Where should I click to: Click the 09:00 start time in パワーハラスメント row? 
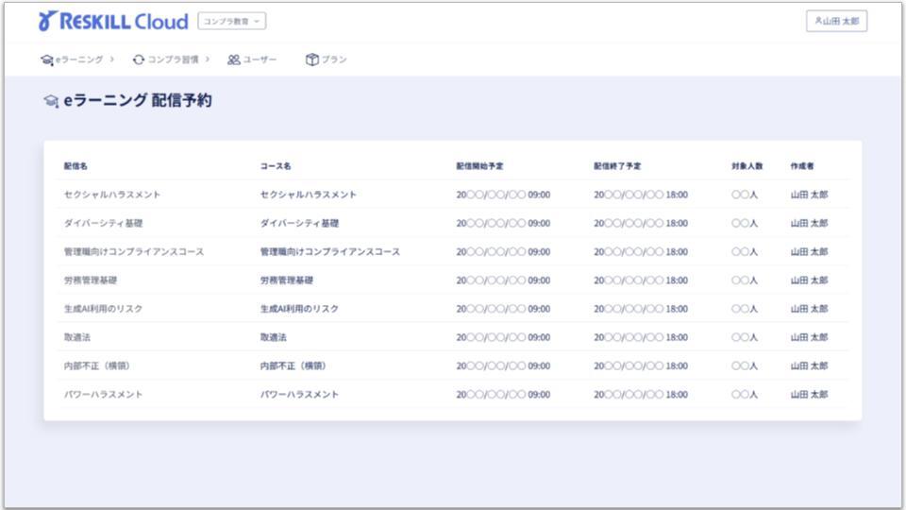539,395
